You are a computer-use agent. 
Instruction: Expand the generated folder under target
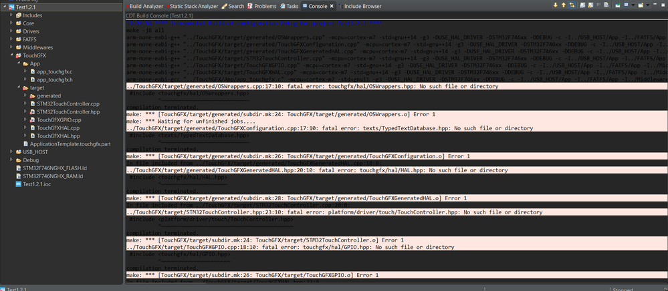(x=25, y=95)
